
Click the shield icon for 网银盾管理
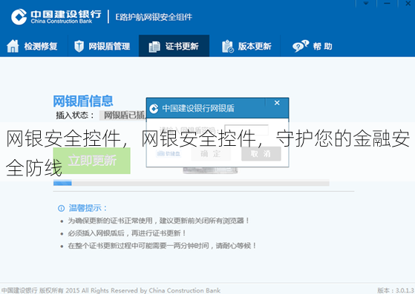[x=79, y=46]
